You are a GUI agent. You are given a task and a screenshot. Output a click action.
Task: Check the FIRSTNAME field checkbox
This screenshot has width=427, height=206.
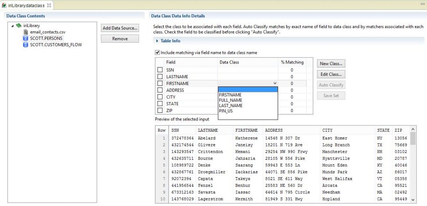160,84
